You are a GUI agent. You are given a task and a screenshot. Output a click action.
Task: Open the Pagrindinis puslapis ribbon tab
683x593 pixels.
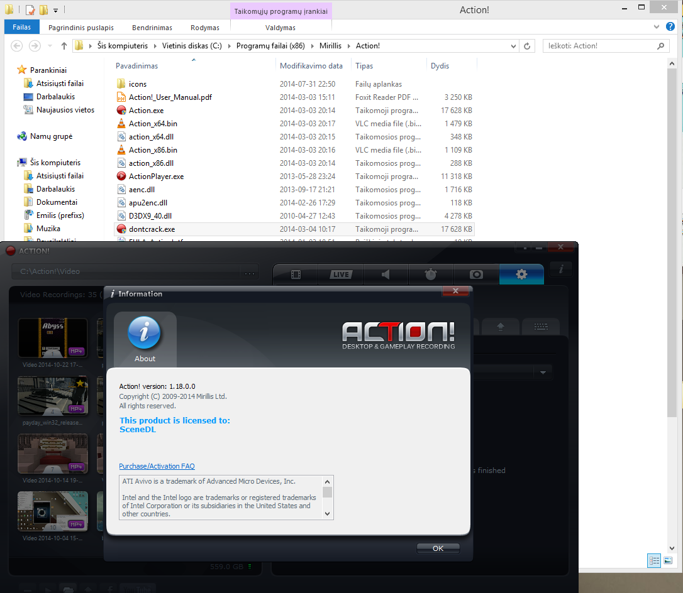pos(81,28)
